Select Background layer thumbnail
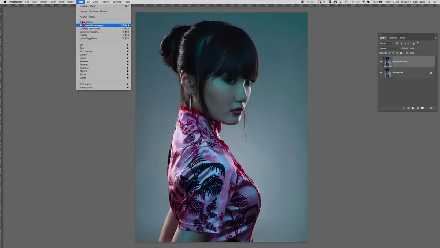Viewport: 440px width, 248px height. [x=388, y=73]
